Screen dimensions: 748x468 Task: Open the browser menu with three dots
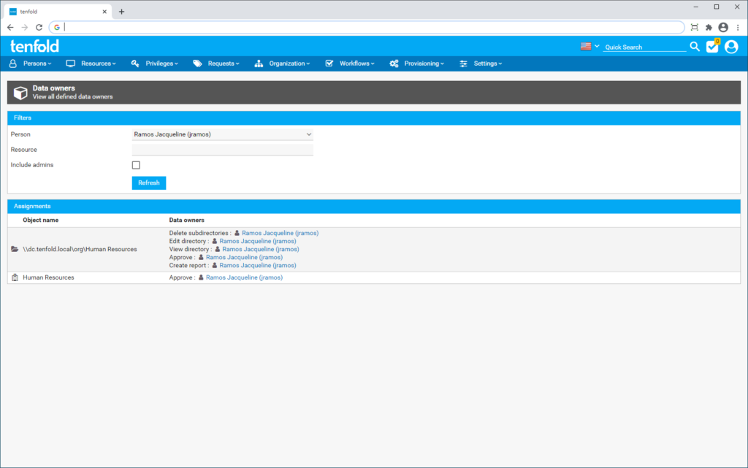click(739, 27)
